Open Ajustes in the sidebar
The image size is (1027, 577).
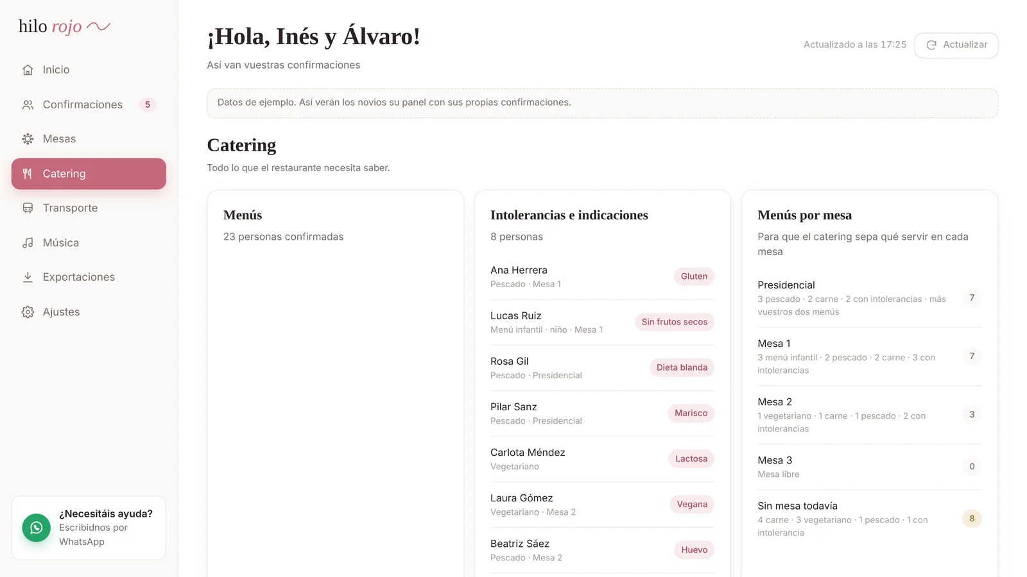click(89, 312)
